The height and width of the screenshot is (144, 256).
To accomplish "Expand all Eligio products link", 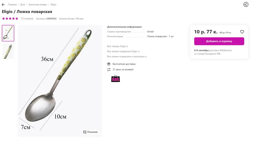I will 117,46.
